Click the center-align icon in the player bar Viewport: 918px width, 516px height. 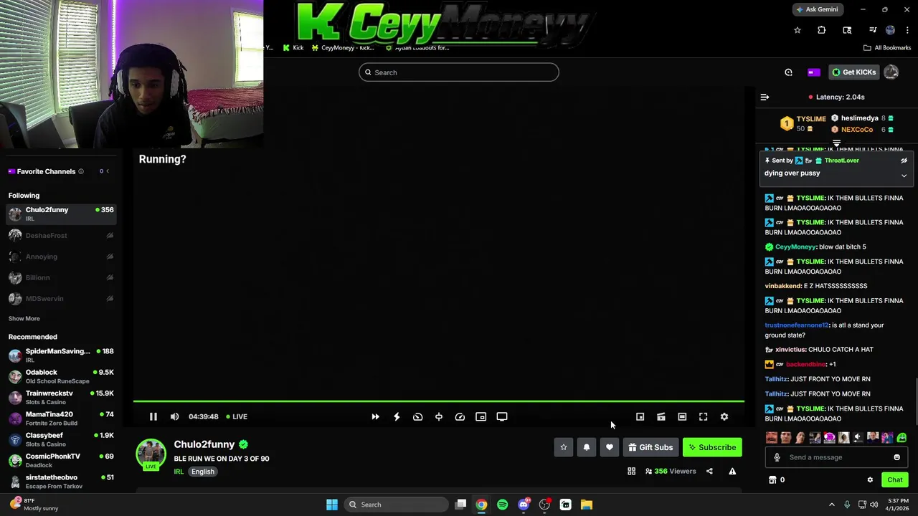[x=439, y=416]
